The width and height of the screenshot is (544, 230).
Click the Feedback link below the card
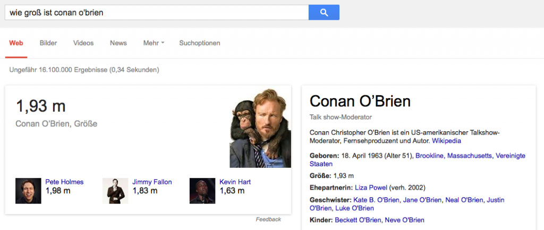[268, 219]
